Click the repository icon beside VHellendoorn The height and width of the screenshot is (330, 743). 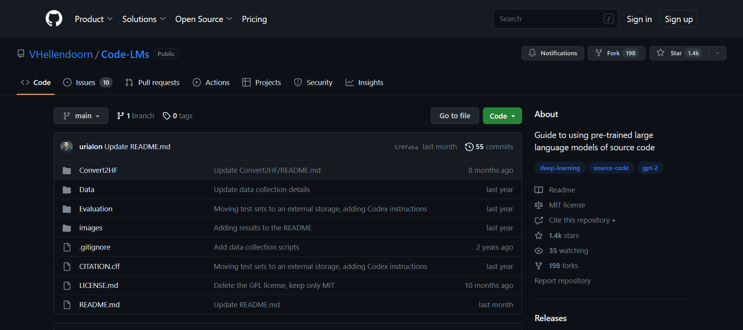coord(21,54)
